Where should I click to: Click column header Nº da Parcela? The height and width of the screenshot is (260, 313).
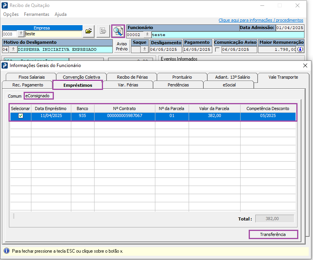pyautogui.click(x=172, y=108)
